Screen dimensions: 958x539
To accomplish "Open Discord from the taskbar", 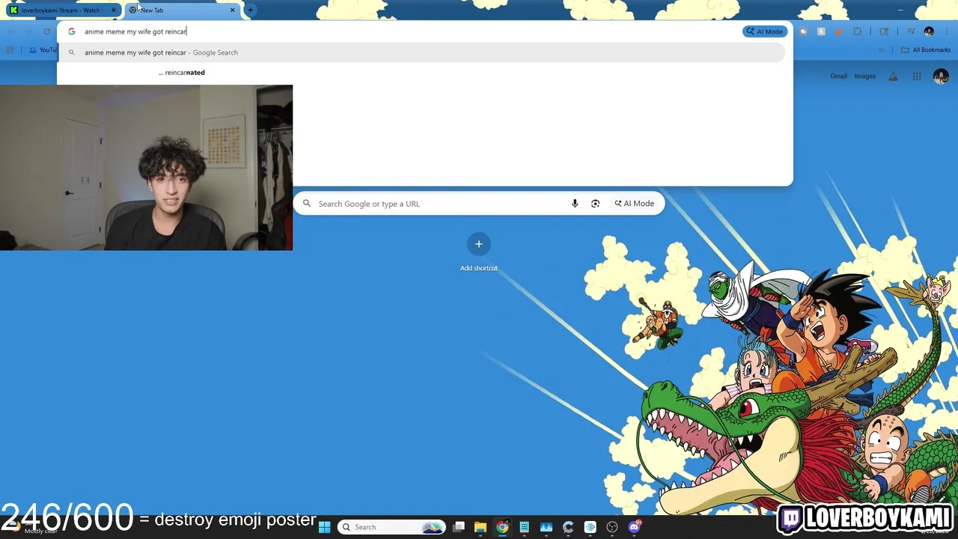I will point(635,527).
